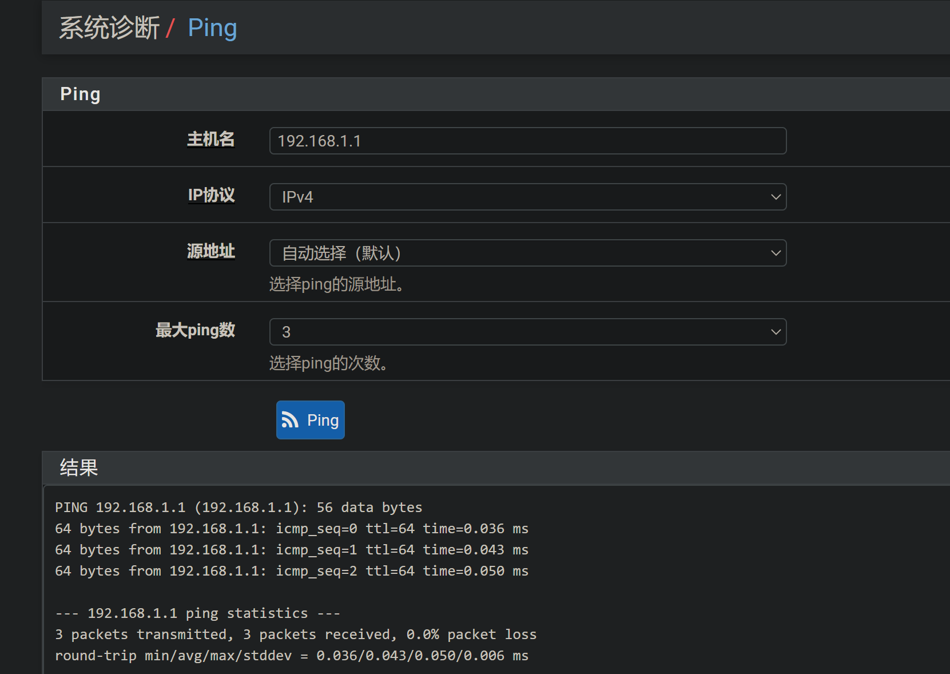Click the help text 选择ping的源地址
This screenshot has height=674, width=950.
tap(337, 284)
